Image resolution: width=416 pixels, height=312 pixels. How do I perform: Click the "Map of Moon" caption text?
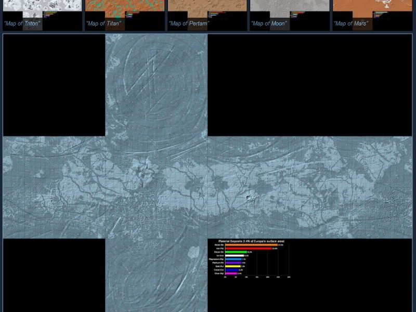(x=269, y=24)
